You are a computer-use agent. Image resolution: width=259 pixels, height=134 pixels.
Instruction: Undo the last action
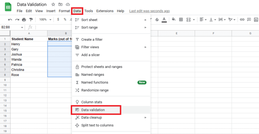[10, 20]
